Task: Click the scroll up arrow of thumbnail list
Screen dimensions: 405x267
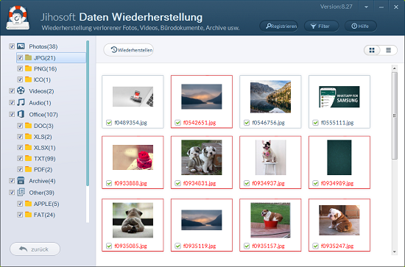Action: coord(395,68)
